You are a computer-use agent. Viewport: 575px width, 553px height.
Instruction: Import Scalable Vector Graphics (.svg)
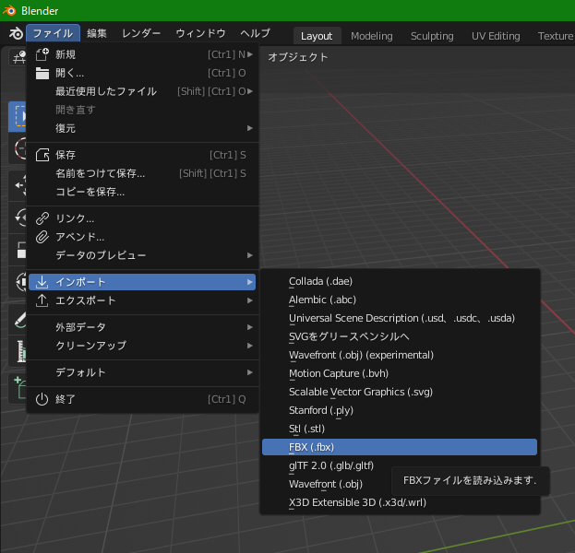[x=400, y=392]
